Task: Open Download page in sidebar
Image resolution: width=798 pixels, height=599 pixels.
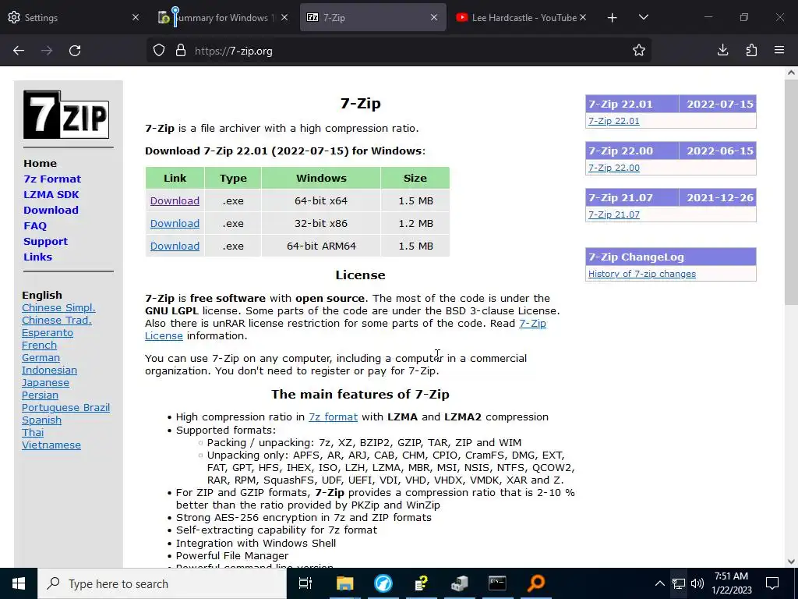Action: tap(51, 210)
